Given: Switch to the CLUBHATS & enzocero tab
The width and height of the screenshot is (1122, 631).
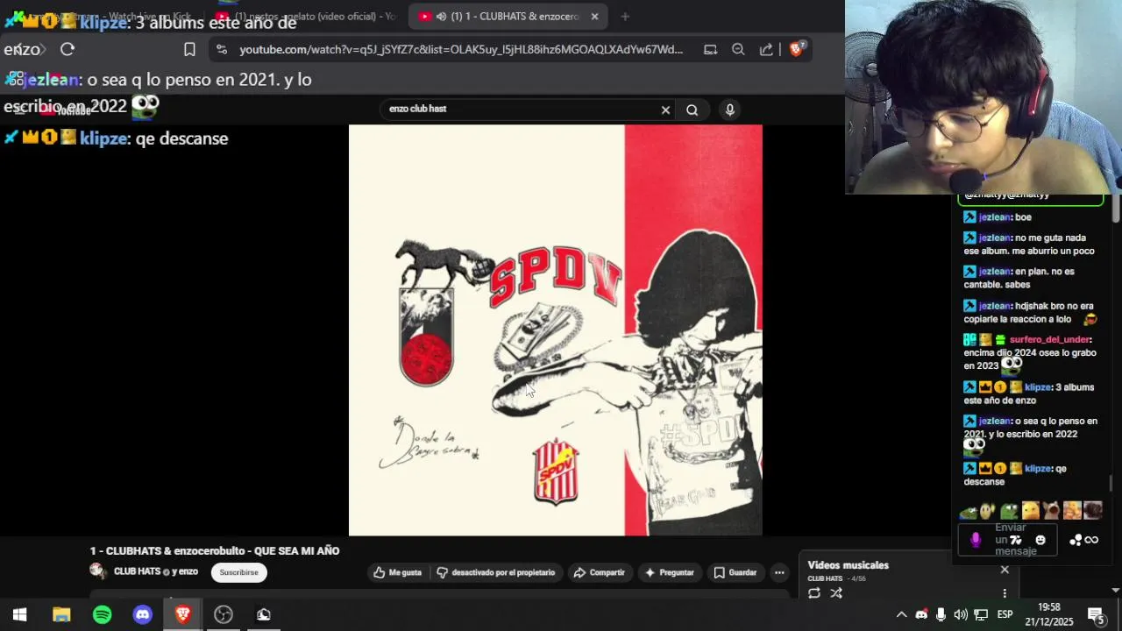Looking at the screenshot, I should point(506,16).
